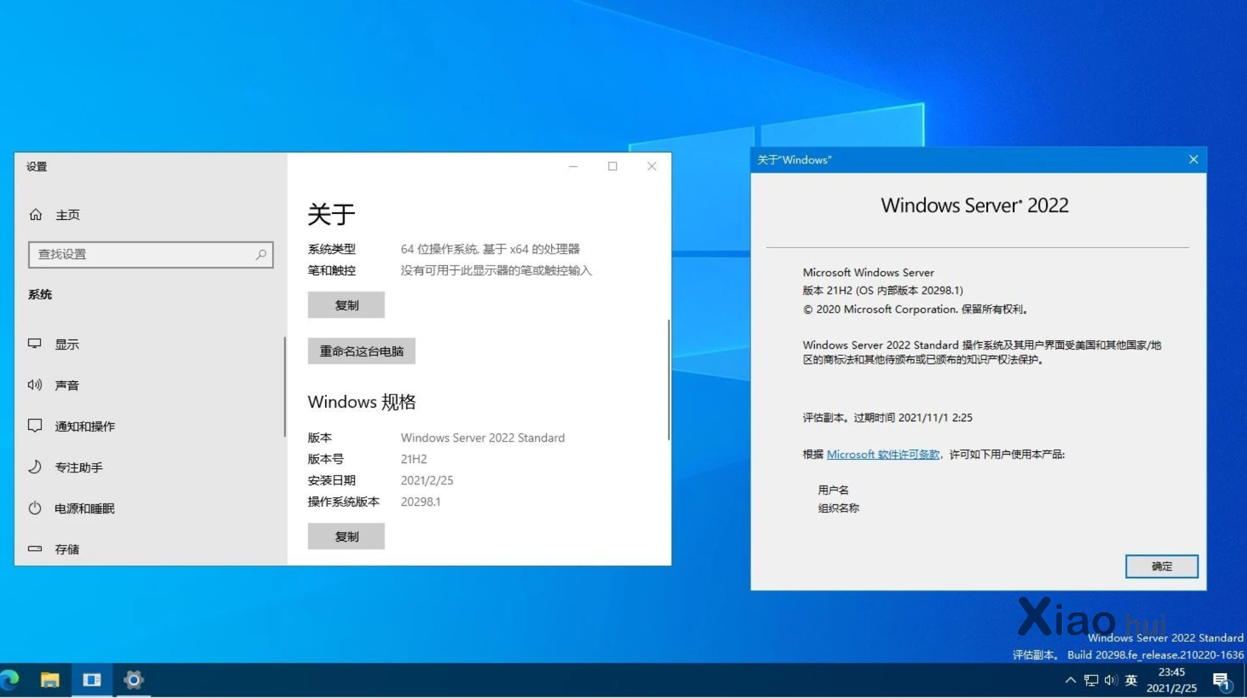Viewport: 1247px width, 698px height.
Task: Open File Explorer from the taskbar
Action: pos(50,680)
